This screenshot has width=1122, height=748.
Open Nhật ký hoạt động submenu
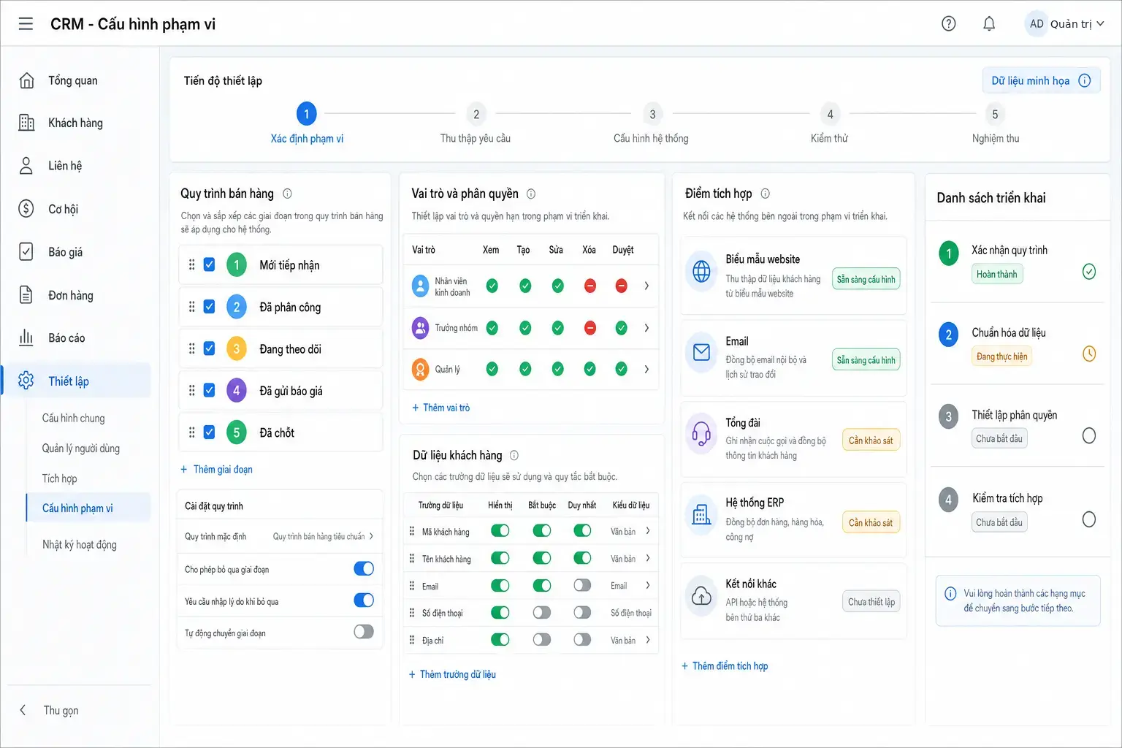click(x=80, y=544)
